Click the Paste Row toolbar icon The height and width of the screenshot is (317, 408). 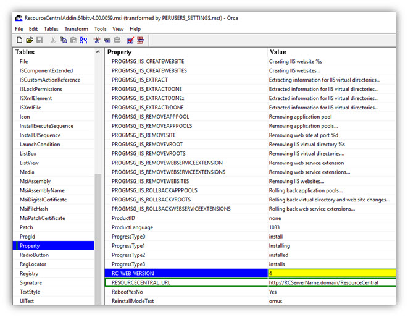click(117, 40)
